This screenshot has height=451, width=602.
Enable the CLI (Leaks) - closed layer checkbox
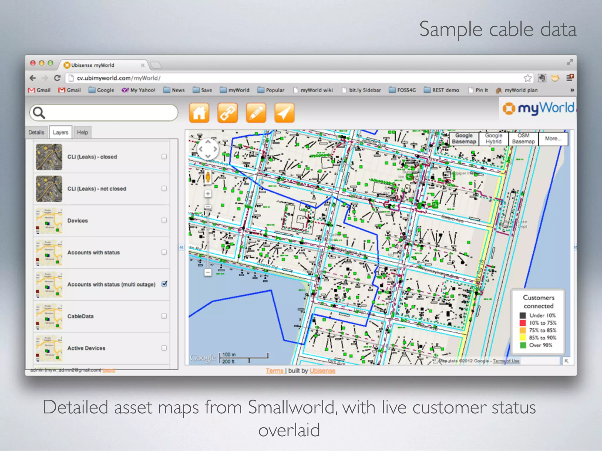(x=164, y=156)
